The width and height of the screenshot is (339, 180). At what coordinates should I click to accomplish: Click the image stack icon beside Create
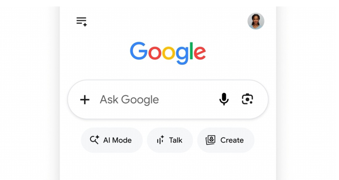click(x=210, y=140)
